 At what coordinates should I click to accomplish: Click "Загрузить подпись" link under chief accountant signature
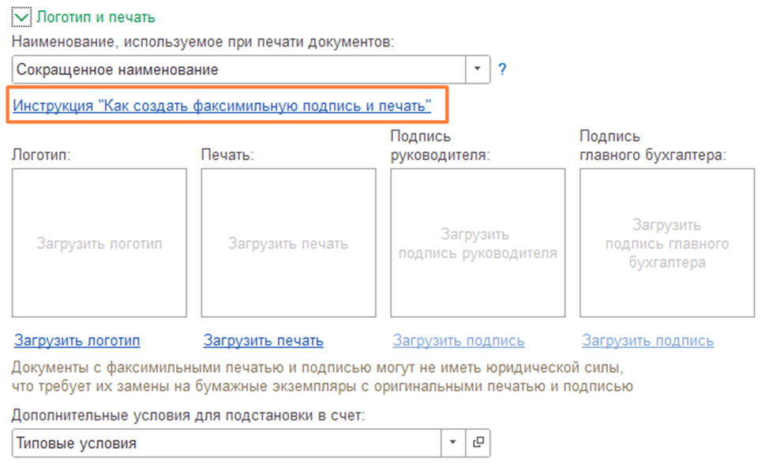[x=648, y=341]
